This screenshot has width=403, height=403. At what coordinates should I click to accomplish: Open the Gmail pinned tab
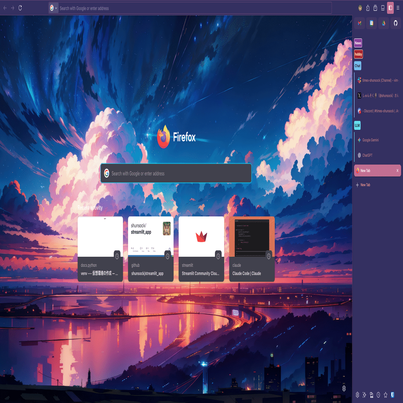coord(359,23)
